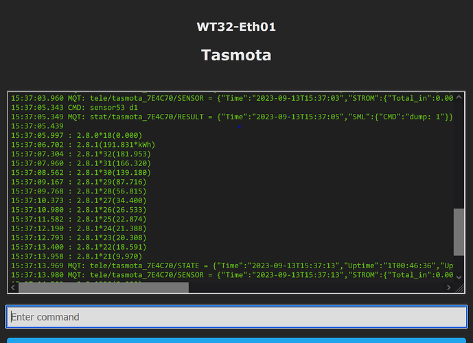The image size is (473, 343).
Task: Click the log line '2.8.0*18(0.000)'
Action: pyautogui.click(x=77, y=135)
